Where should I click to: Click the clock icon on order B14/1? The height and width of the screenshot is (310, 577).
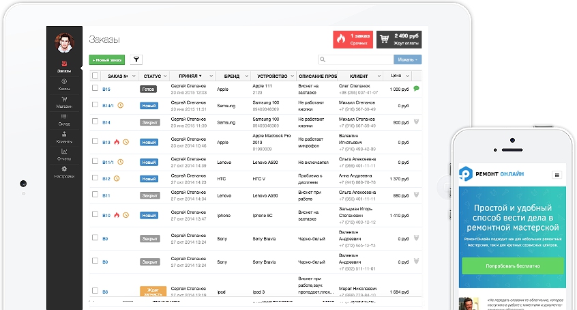point(120,105)
